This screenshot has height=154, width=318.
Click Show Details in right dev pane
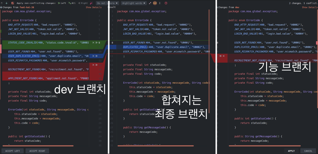coord(310,7)
